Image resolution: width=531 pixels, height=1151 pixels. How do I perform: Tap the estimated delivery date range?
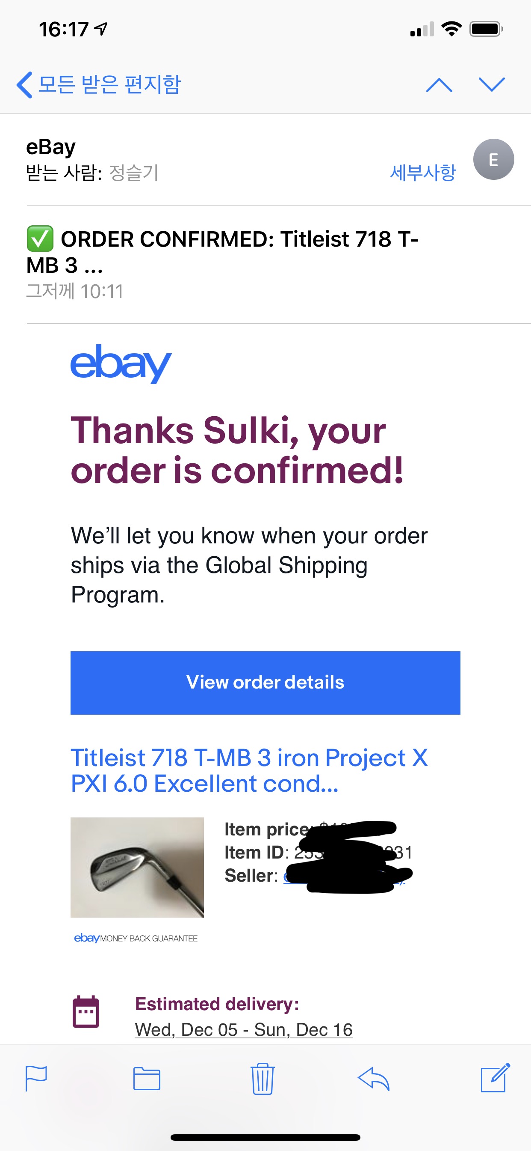(x=244, y=1029)
